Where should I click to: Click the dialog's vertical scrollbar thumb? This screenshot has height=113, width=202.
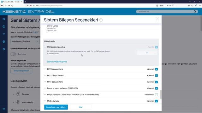161,94
